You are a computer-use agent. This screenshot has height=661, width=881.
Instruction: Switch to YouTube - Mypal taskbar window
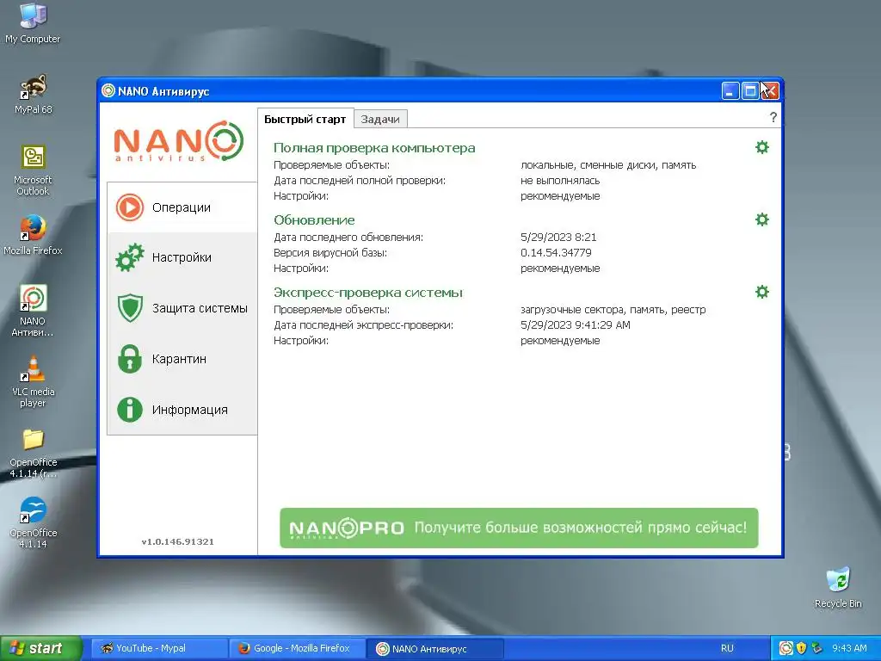(x=159, y=648)
